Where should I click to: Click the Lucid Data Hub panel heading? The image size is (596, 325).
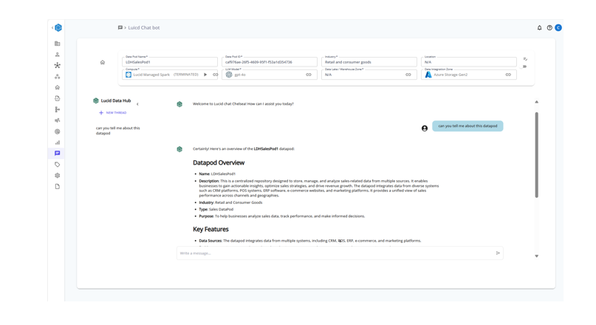coord(116,100)
